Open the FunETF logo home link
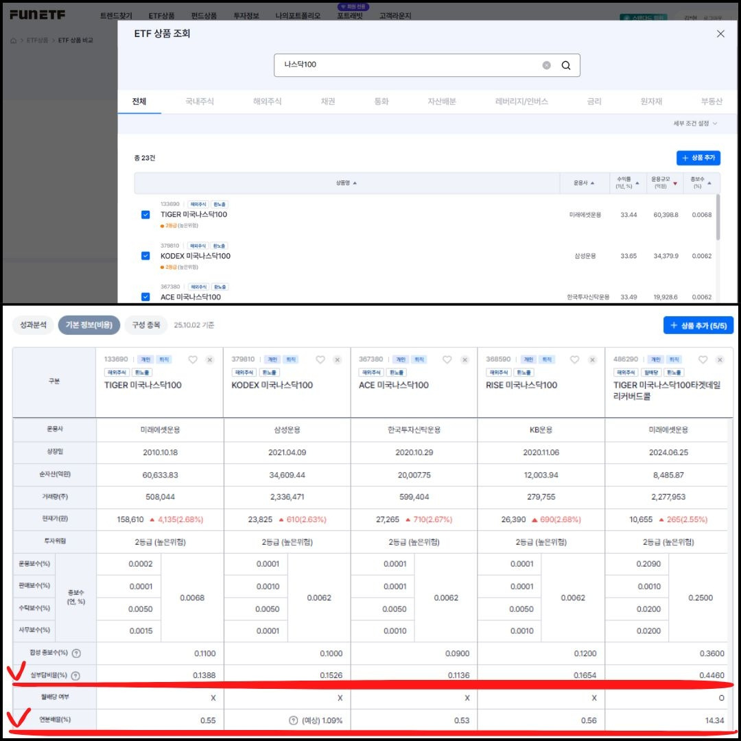This screenshot has height=741, width=741. click(x=37, y=14)
